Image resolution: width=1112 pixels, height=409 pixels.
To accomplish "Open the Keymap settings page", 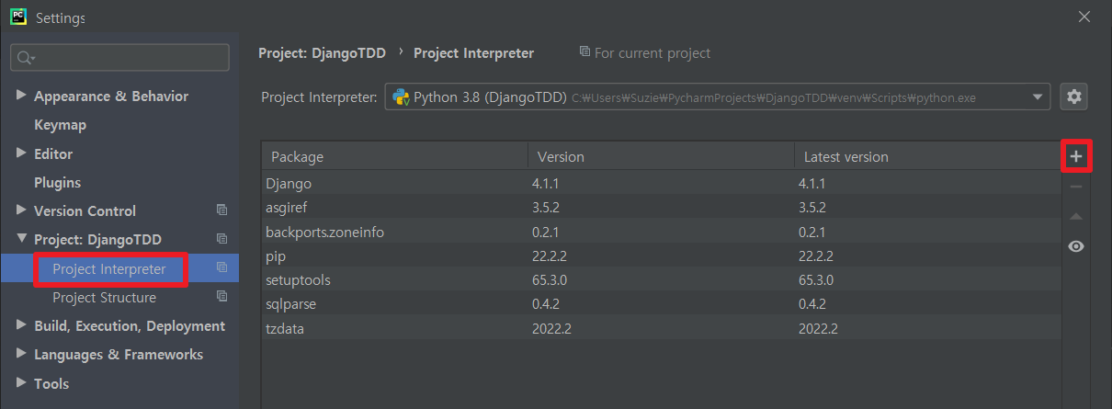I will click(x=60, y=124).
